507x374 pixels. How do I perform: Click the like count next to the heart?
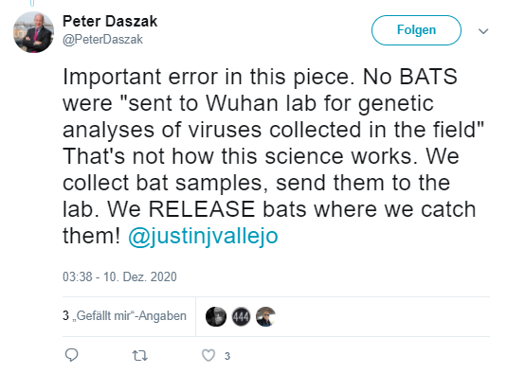[x=227, y=356]
